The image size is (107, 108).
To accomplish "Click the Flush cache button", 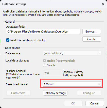I will click(19, 93).
